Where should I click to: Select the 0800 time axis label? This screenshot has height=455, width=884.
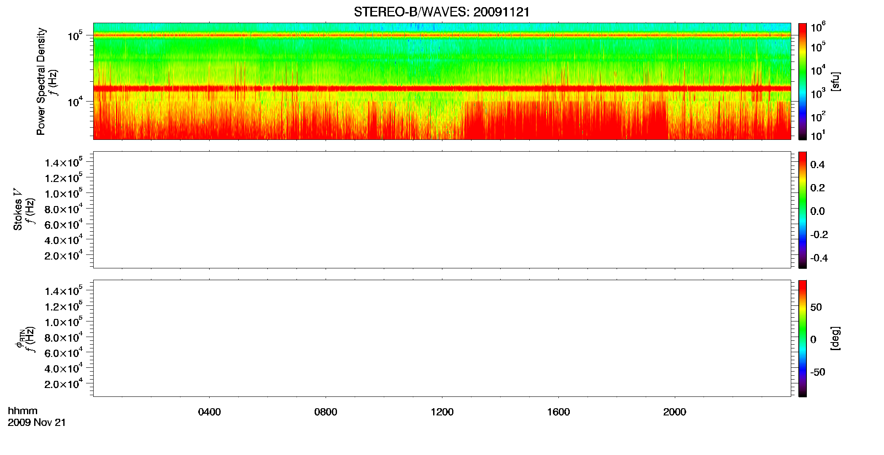(326, 412)
